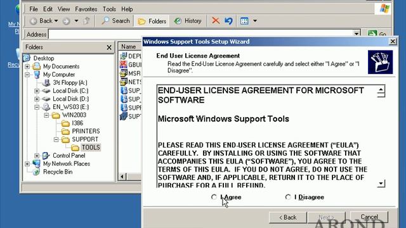406x228 pixels.
Task: Open the File menu in Explorer
Action: [34, 9]
